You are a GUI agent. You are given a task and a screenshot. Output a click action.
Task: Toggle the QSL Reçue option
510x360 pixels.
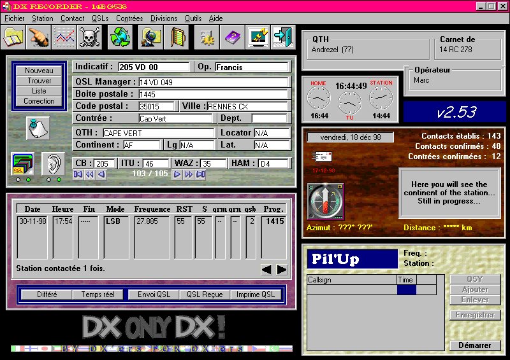coord(204,294)
